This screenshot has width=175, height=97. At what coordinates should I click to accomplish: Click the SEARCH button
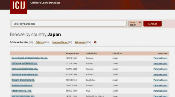point(152,24)
